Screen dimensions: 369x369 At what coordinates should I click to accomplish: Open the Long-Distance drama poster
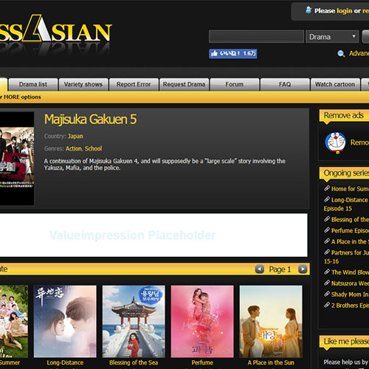click(x=65, y=322)
